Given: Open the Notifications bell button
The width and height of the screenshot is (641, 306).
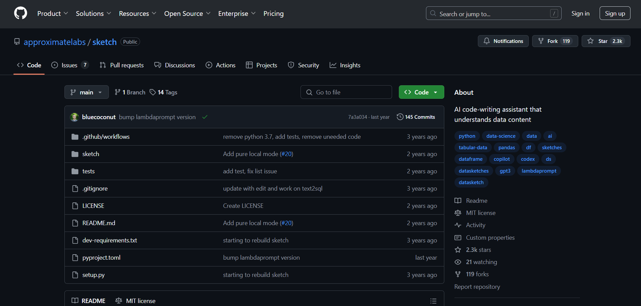Looking at the screenshot, I should (503, 41).
